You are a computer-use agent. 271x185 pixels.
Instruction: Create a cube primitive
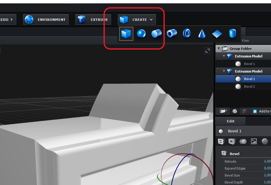(126, 34)
